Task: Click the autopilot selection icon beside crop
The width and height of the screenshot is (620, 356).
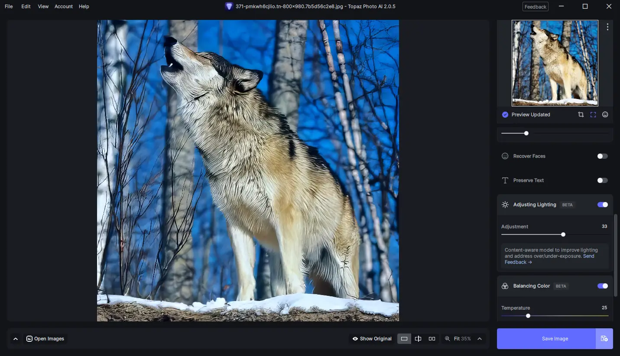Action: (x=593, y=115)
